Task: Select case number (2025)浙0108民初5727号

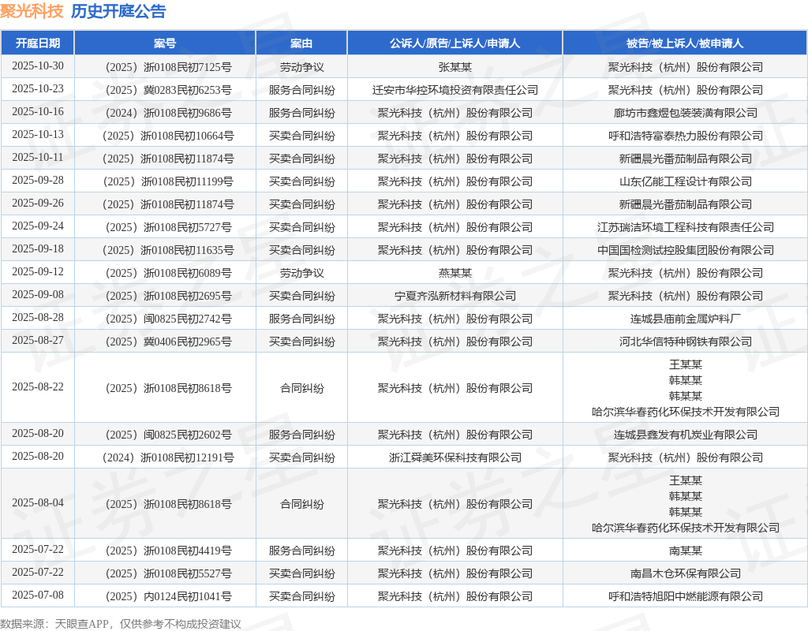Action: pyautogui.click(x=168, y=227)
